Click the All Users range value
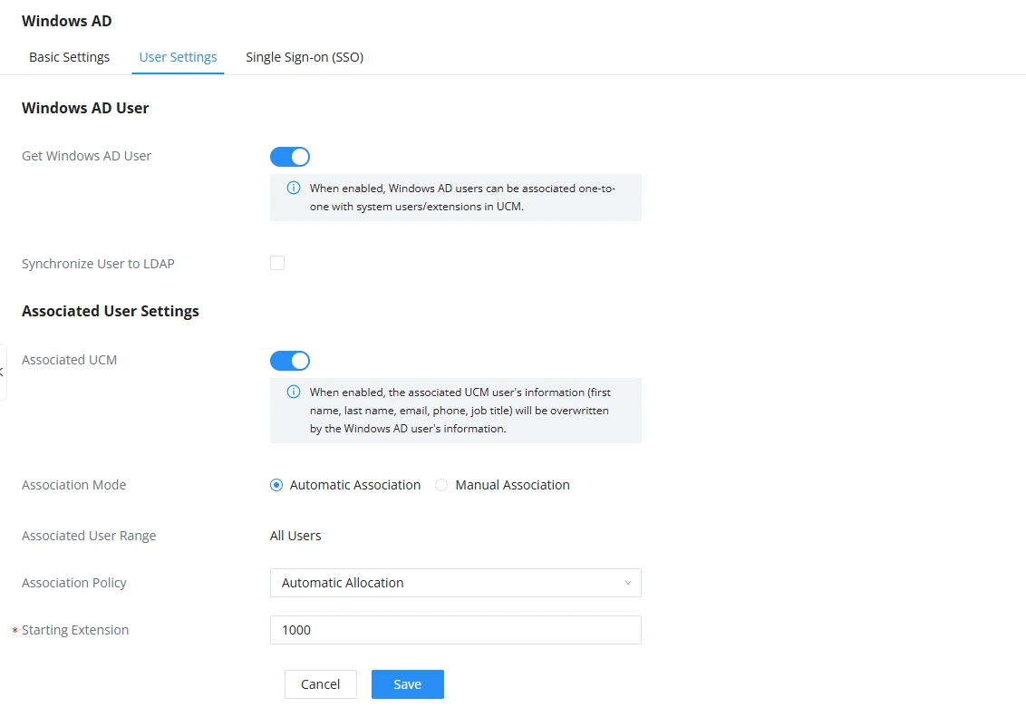The height and width of the screenshot is (717, 1026). [x=295, y=536]
